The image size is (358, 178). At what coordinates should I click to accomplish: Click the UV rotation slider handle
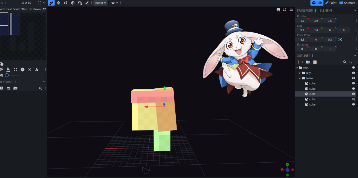click(7, 75)
